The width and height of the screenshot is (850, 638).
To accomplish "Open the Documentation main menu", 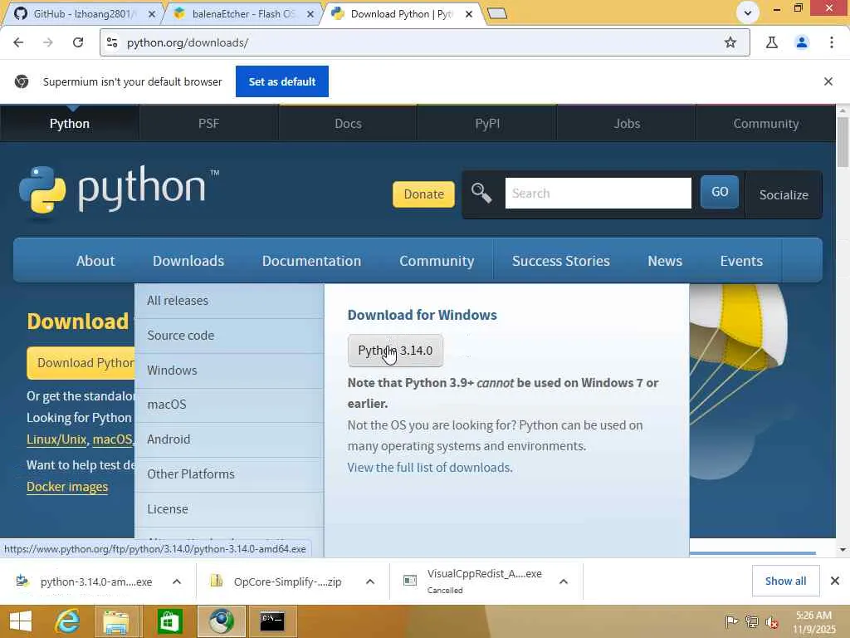I will coord(311,261).
